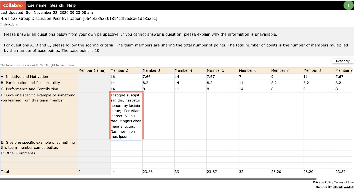Click Member 5 Other Comments cell
The image size is (355, 194).
tap(223, 153)
